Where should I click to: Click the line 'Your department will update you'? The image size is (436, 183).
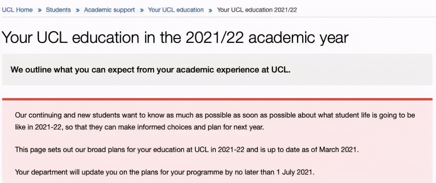tap(165, 172)
